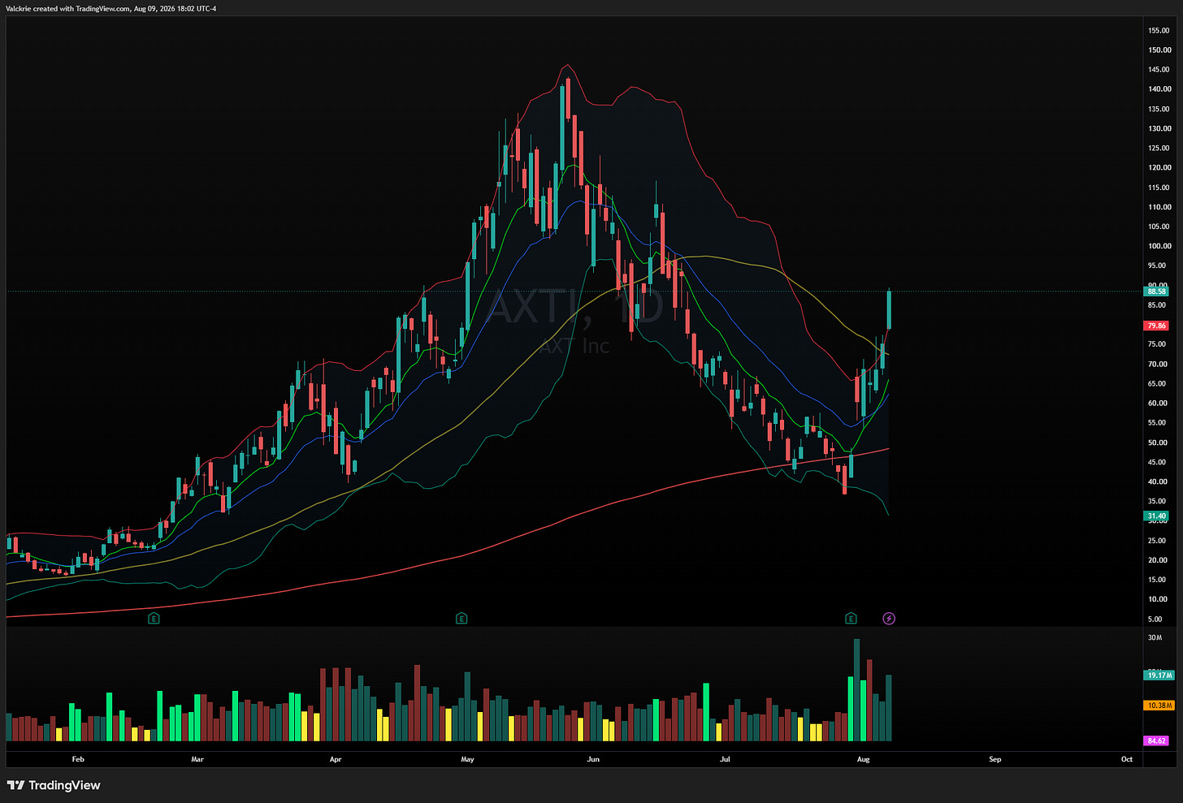Click the Jun label on the time axis
Image resolution: width=1183 pixels, height=803 pixels.
[593, 759]
